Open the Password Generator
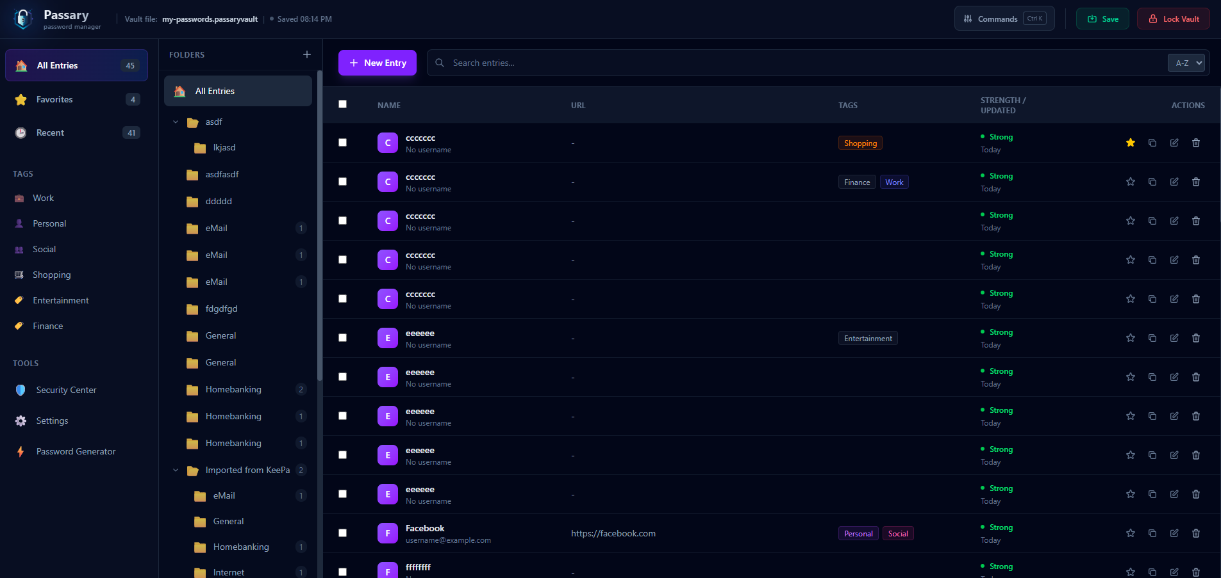Screen dimensions: 1221x578 76,451
